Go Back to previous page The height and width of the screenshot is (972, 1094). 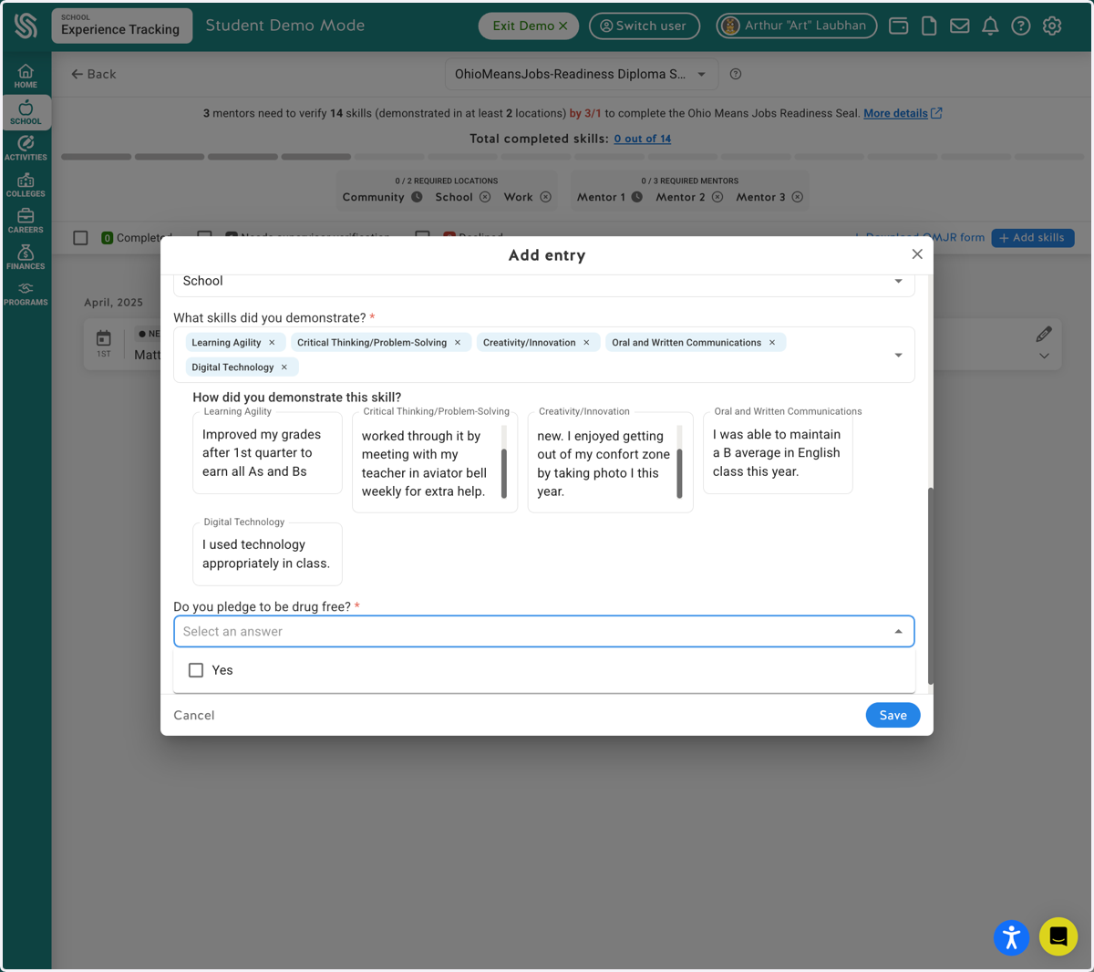(x=94, y=74)
